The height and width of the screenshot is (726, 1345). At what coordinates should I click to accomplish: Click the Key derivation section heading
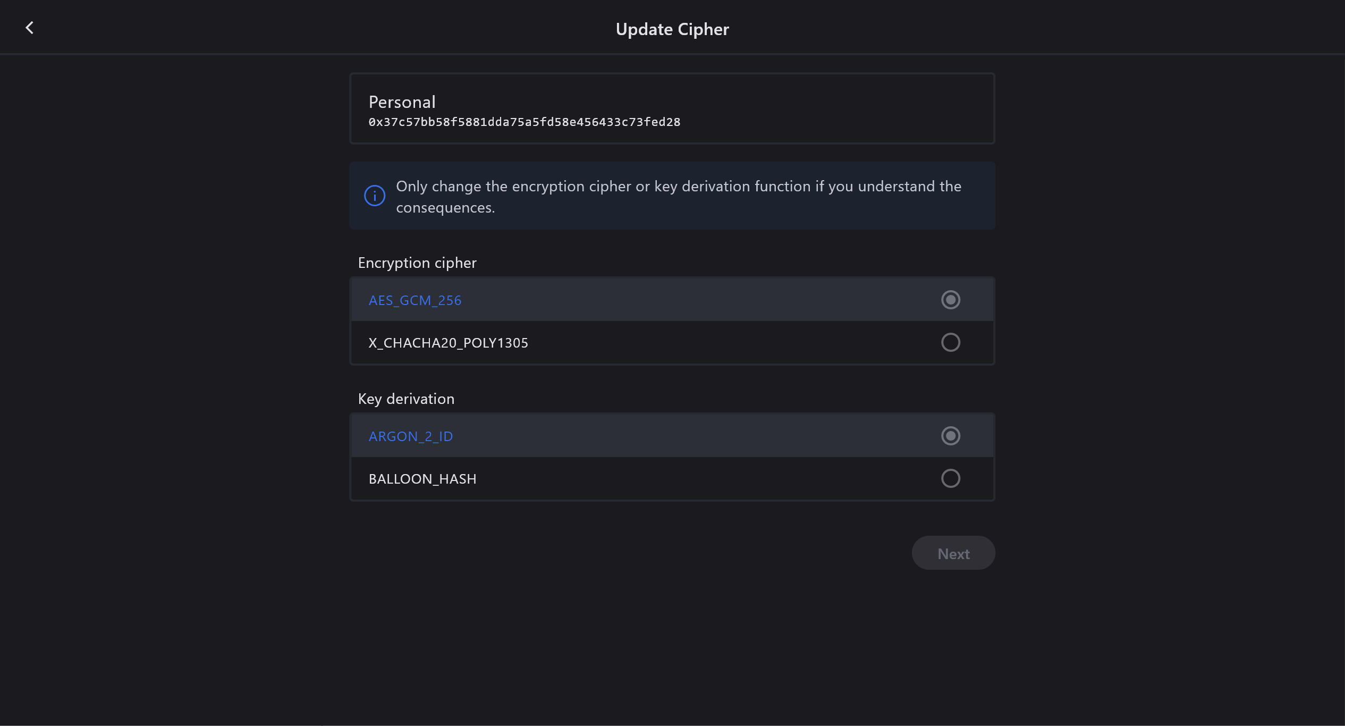tap(406, 399)
